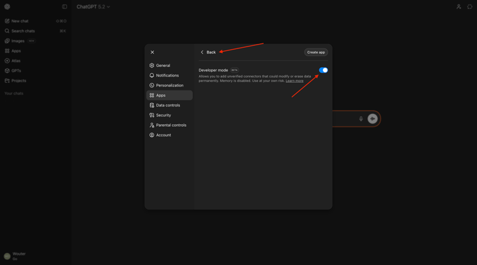This screenshot has width=477, height=265.
Task: Click the Security shield icon
Action: (x=152, y=115)
